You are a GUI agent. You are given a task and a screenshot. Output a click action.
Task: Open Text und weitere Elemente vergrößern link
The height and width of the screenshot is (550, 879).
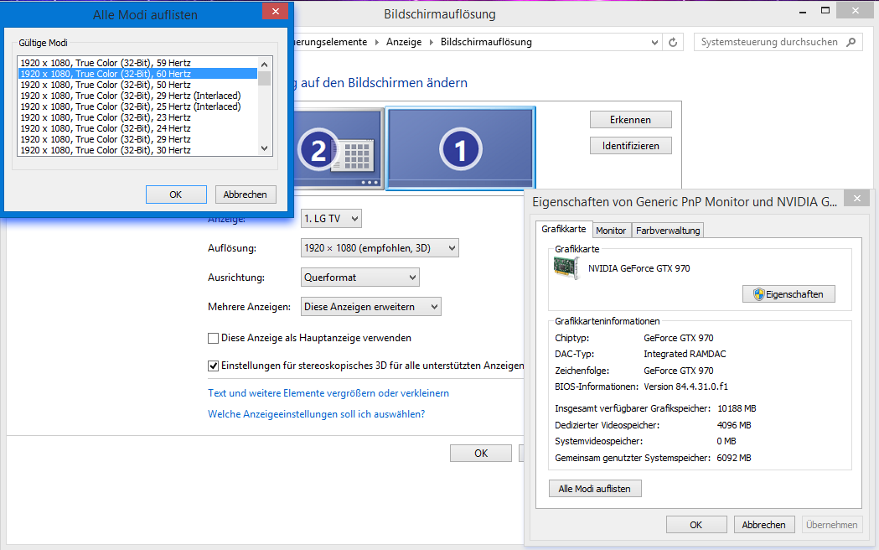pos(328,393)
